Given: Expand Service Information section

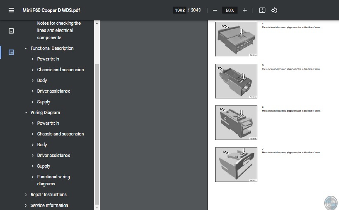Looking at the screenshot, I should (x=26, y=205).
